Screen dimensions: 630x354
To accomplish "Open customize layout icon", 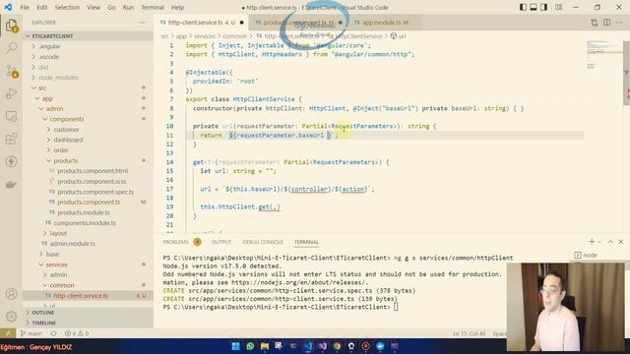I will (558, 7).
